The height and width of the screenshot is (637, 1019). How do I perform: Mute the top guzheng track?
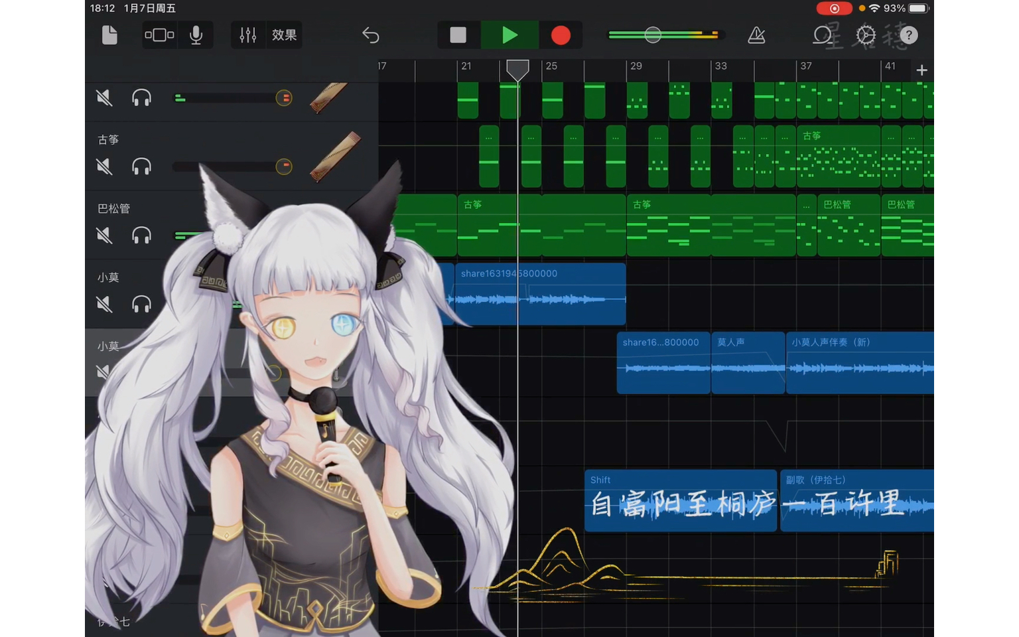pyautogui.click(x=104, y=98)
